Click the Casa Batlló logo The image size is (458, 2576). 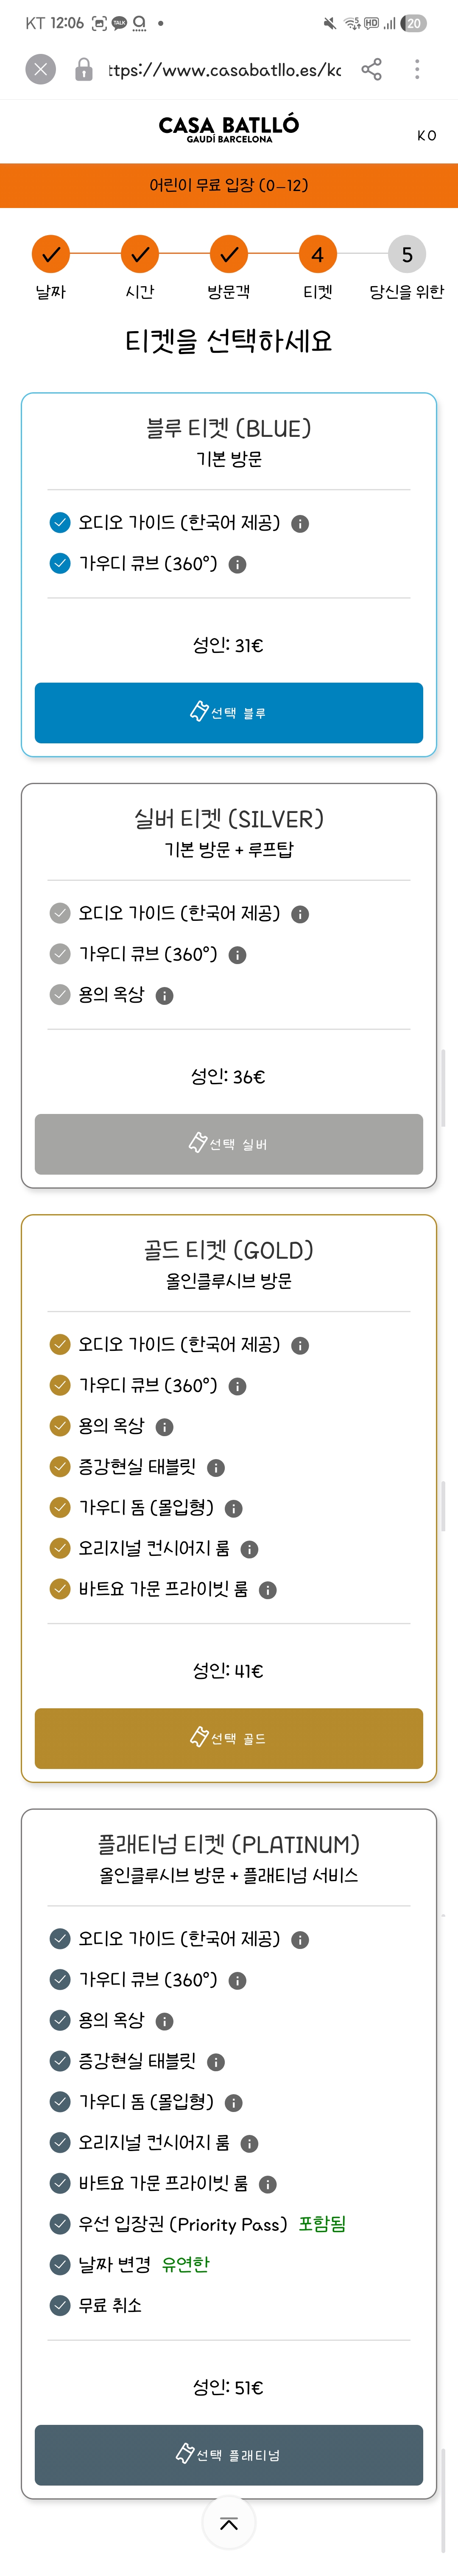229,128
